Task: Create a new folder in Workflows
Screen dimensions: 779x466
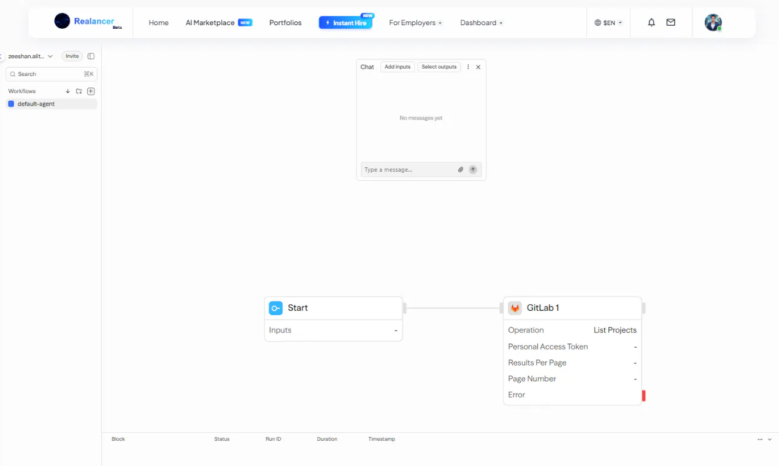Action: pos(79,91)
